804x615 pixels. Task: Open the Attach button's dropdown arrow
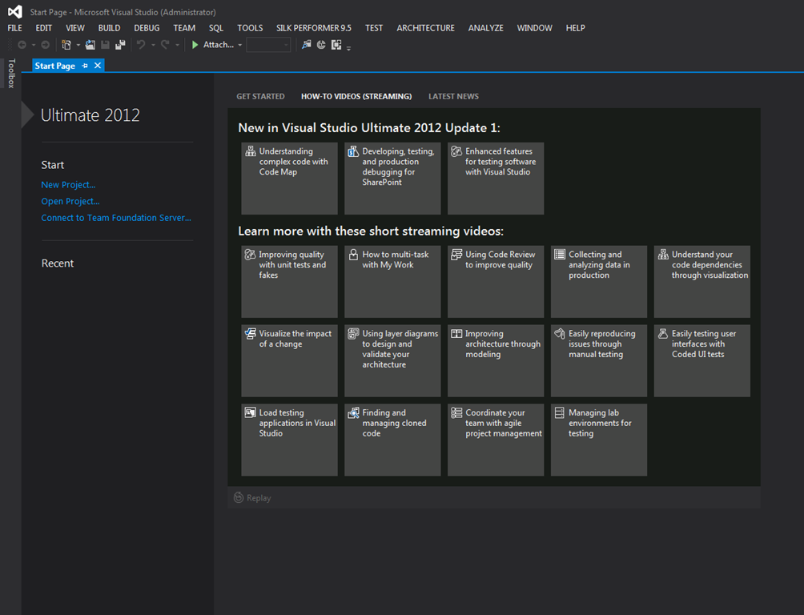click(x=238, y=45)
